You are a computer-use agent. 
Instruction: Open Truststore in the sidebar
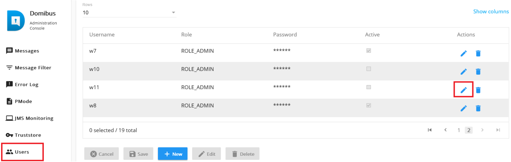(23, 135)
